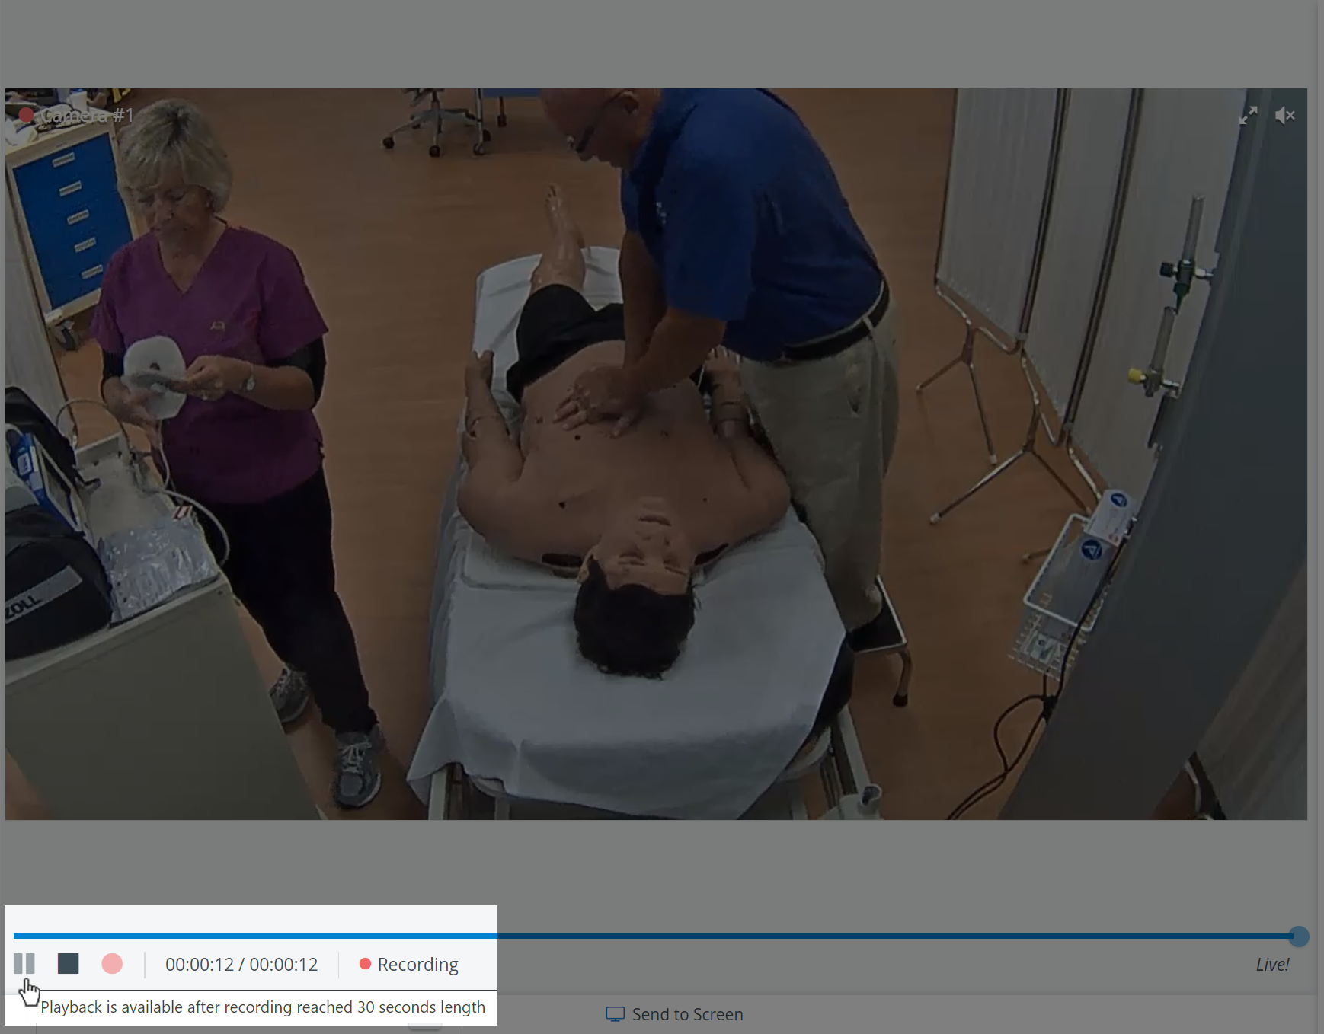
Task: Click the red dot before Camera #1
Action: [26, 116]
